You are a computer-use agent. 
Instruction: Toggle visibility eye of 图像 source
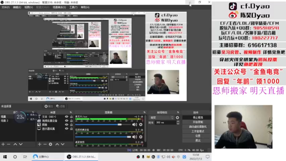pyautogui.click(x=66, y=125)
